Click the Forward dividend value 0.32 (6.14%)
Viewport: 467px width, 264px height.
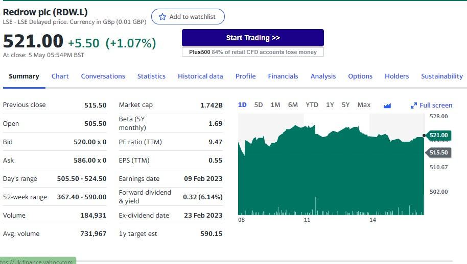tap(203, 197)
